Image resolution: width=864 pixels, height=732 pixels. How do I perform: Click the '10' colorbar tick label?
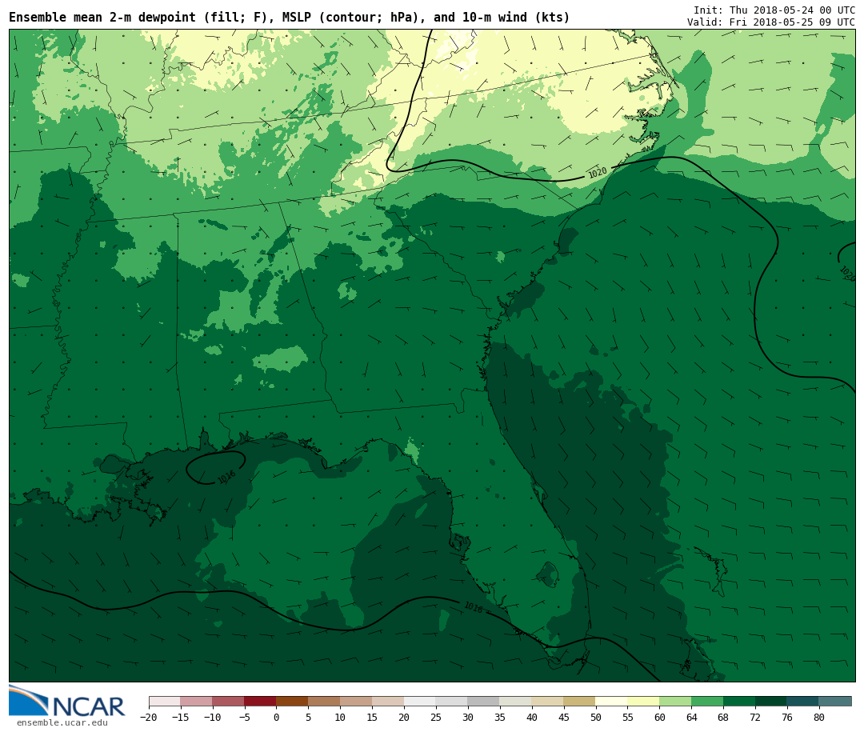pos(341,717)
